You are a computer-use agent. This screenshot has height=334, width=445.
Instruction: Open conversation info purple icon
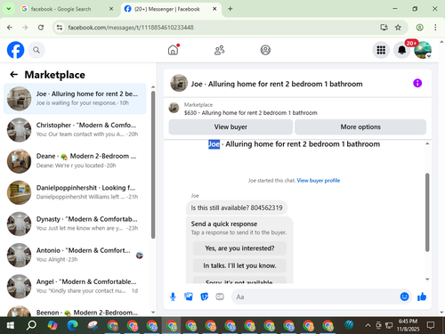pos(417,83)
